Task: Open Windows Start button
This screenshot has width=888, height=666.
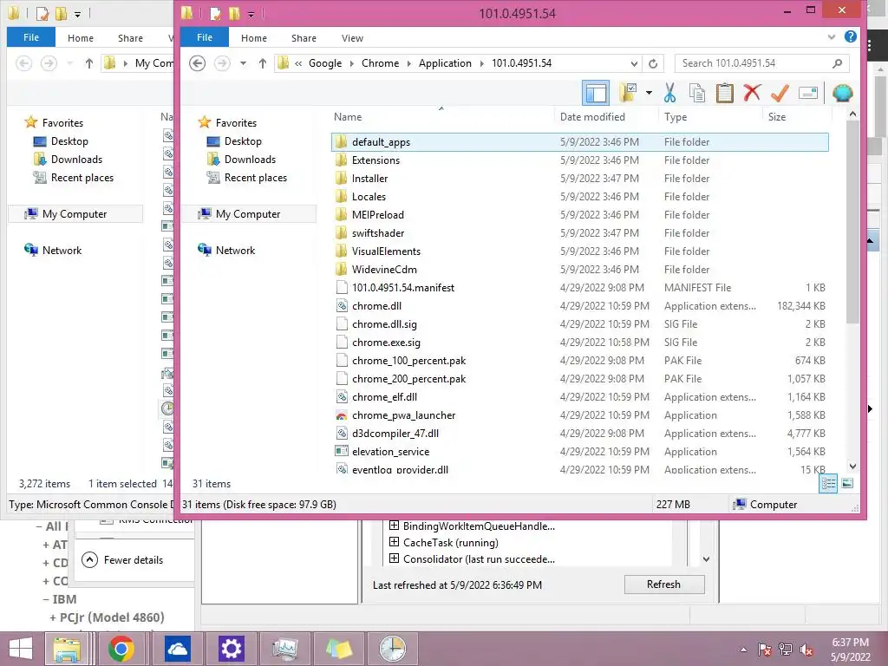Action: coord(21,649)
